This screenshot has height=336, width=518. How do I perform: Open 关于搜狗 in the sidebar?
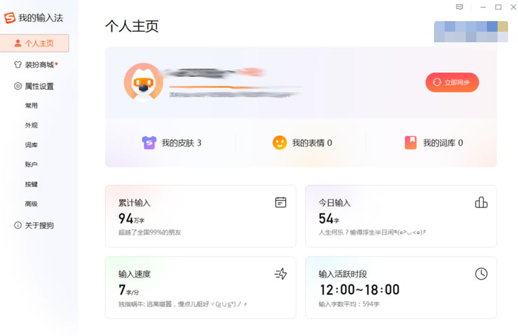[35, 225]
